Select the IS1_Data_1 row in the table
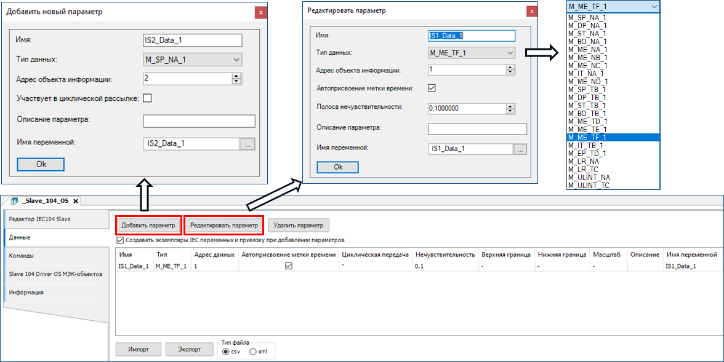The width and height of the screenshot is (724, 362). coord(134,266)
